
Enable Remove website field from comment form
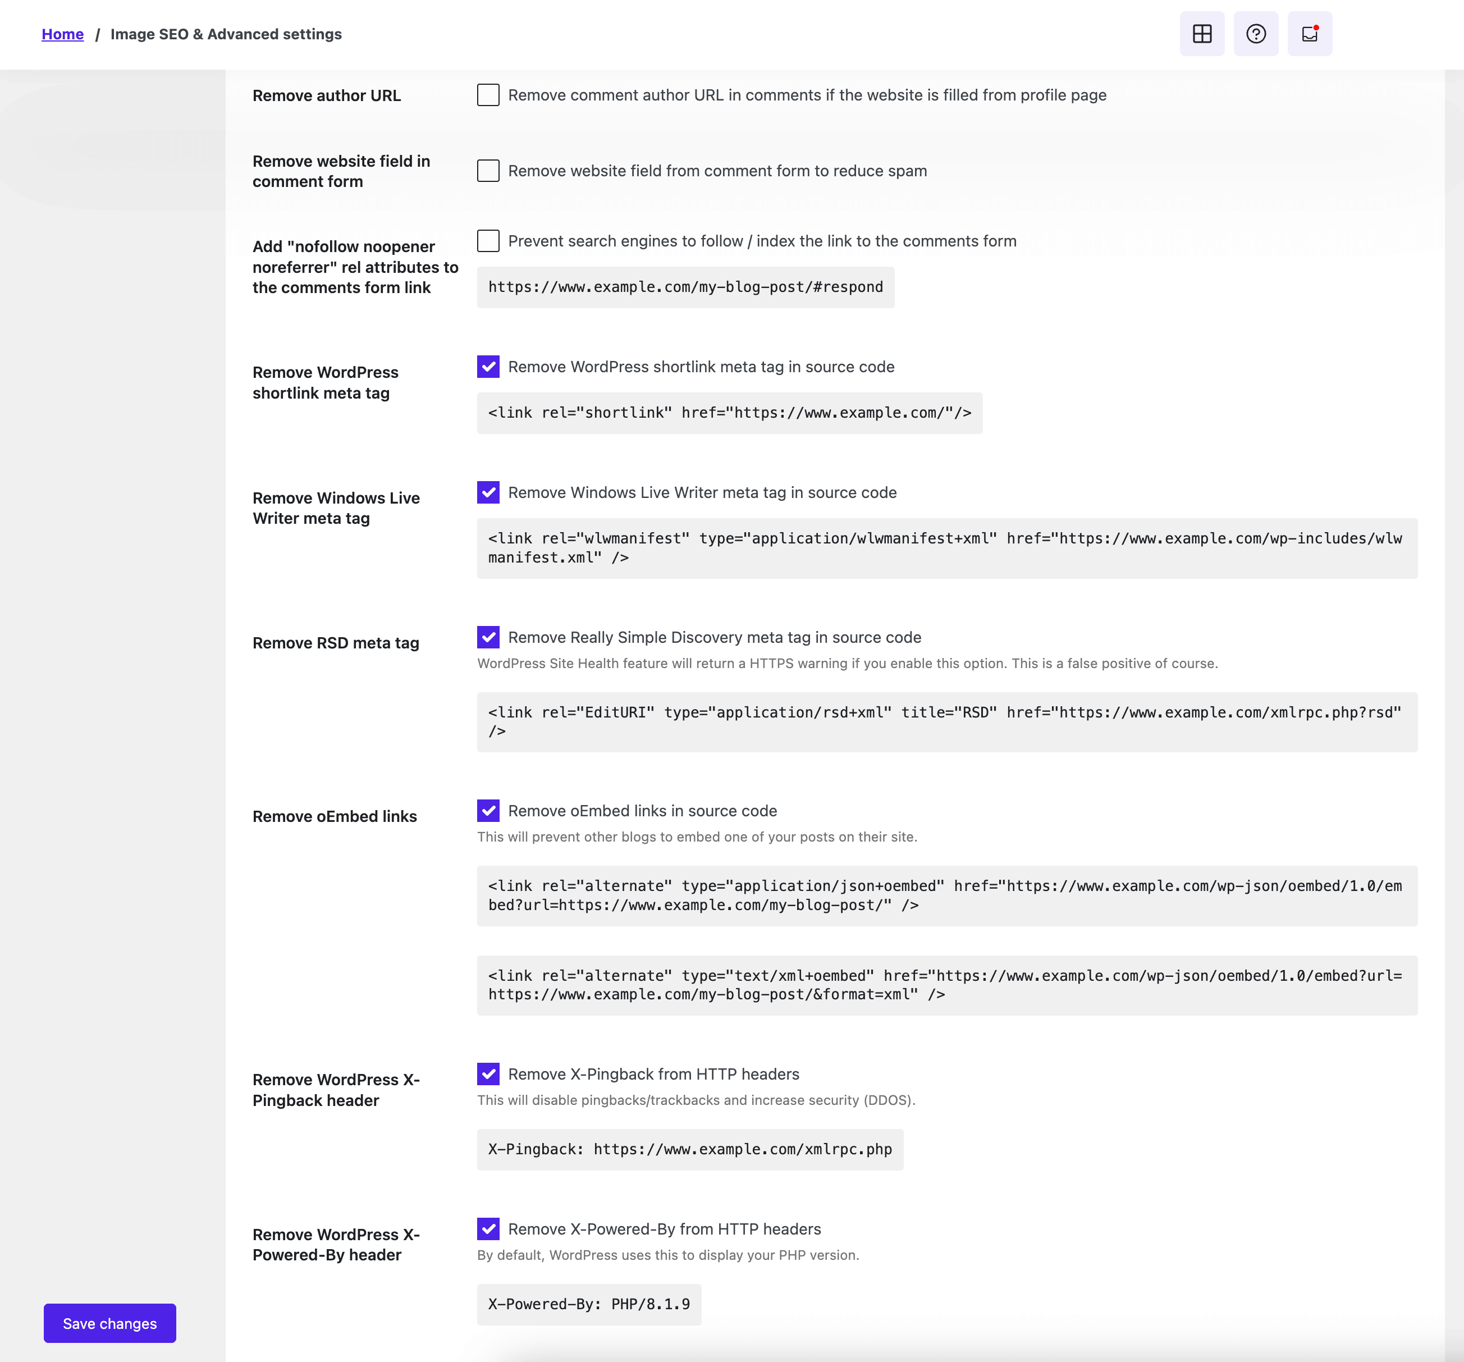coord(488,171)
